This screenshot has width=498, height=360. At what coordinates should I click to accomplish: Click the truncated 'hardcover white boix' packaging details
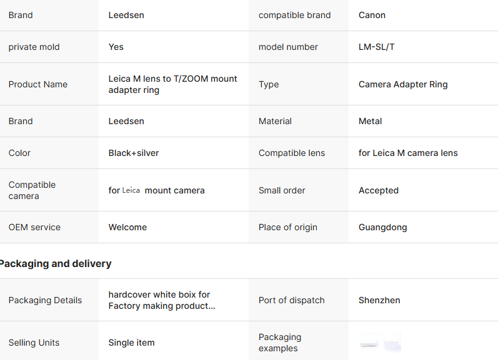[x=161, y=300]
